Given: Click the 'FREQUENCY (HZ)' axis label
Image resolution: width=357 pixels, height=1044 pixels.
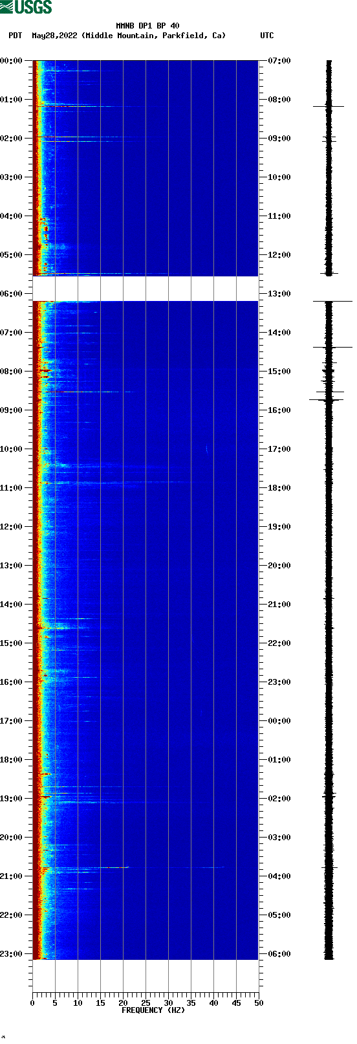Looking at the screenshot, I should click(153, 1010).
